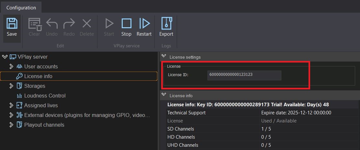Click the UHD Channels row label
This screenshot has height=150, width=360.
[x=183, y=145]
